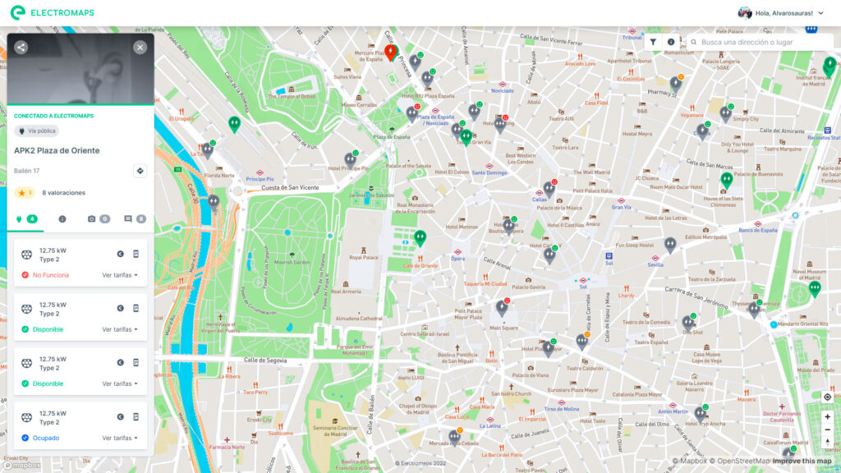841x473 pixels.
Task: Open the 8 valoraciones reviews
Action: 63,192
